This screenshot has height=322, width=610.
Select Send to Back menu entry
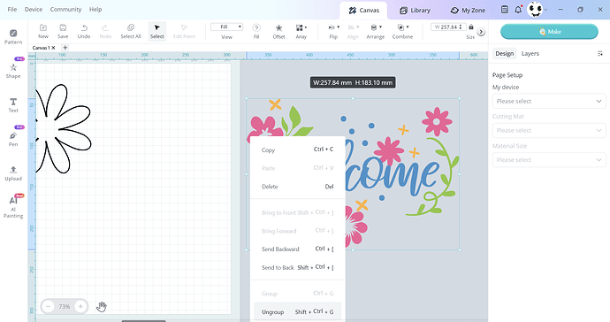298,267
